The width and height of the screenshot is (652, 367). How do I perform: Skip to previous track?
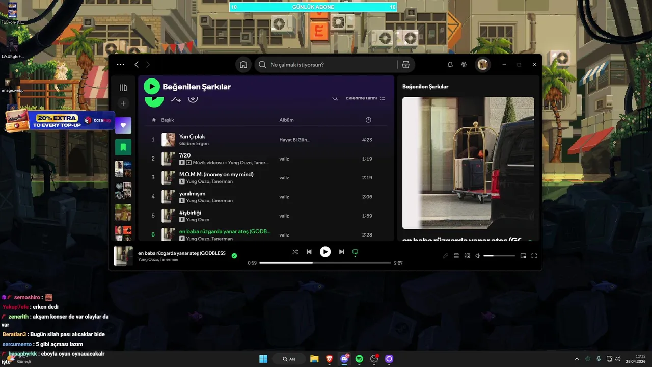[x=309, y=252]
